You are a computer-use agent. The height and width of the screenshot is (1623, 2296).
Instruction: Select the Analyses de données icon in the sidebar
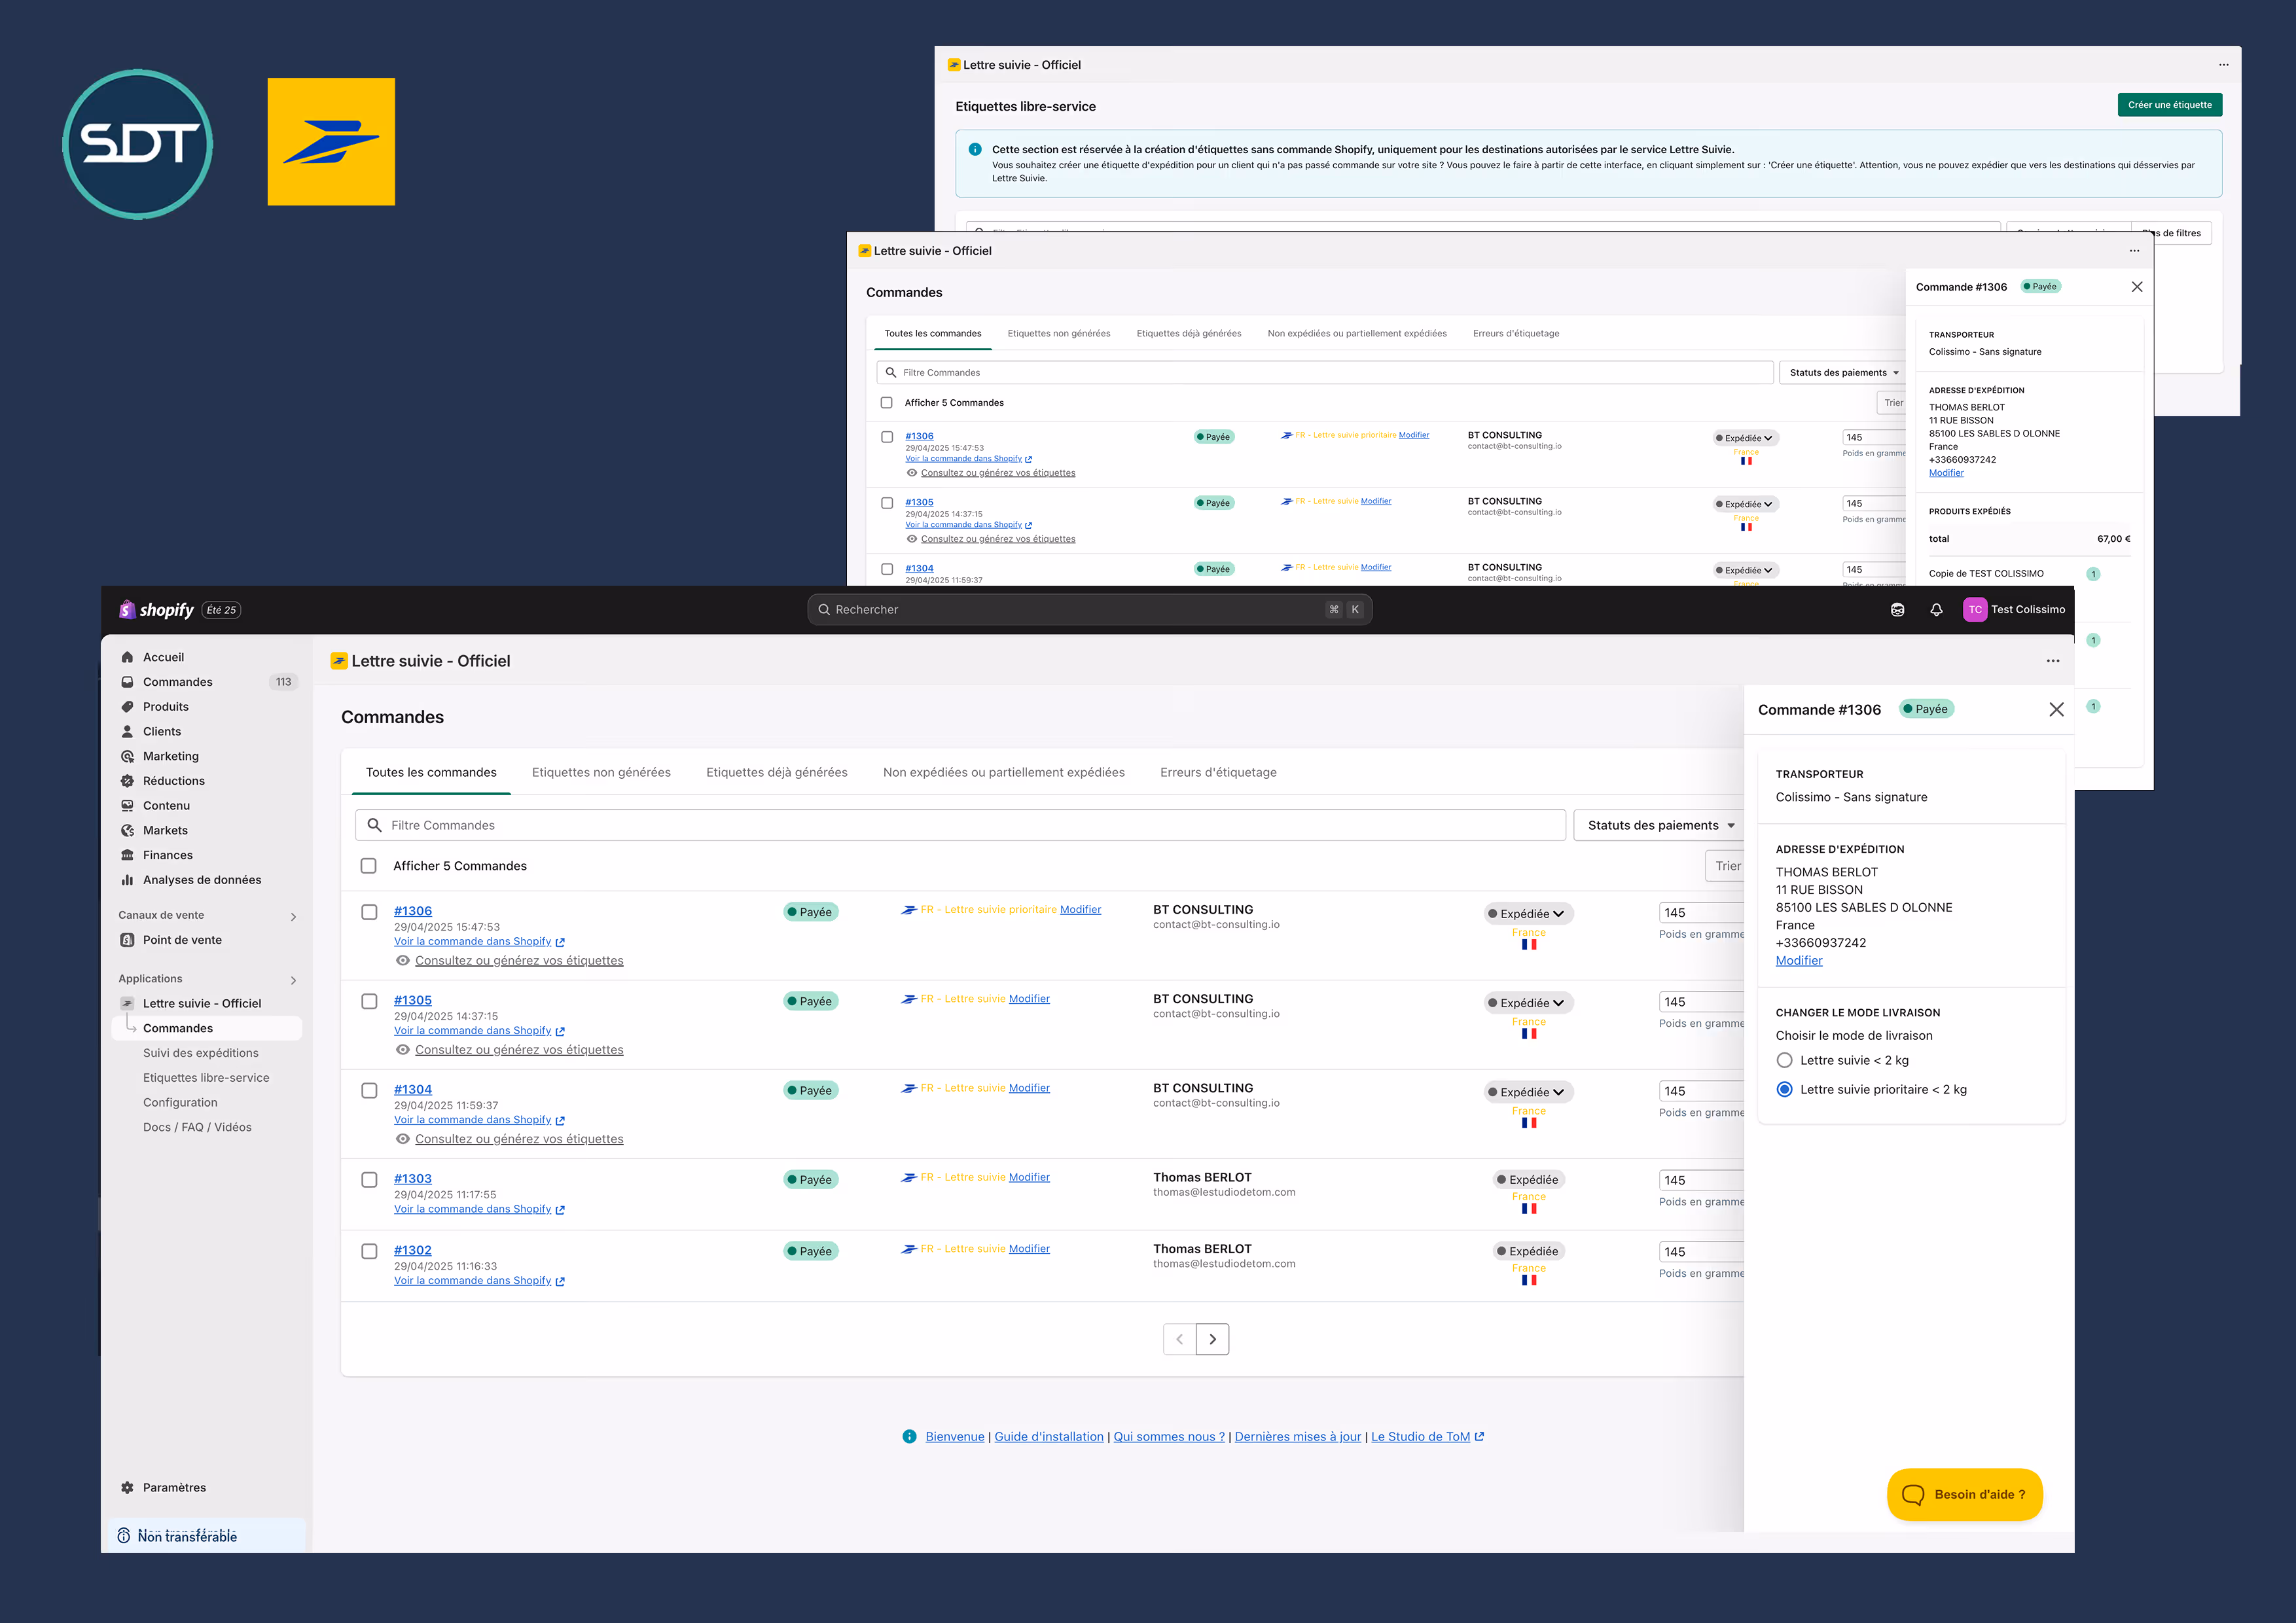127,879
